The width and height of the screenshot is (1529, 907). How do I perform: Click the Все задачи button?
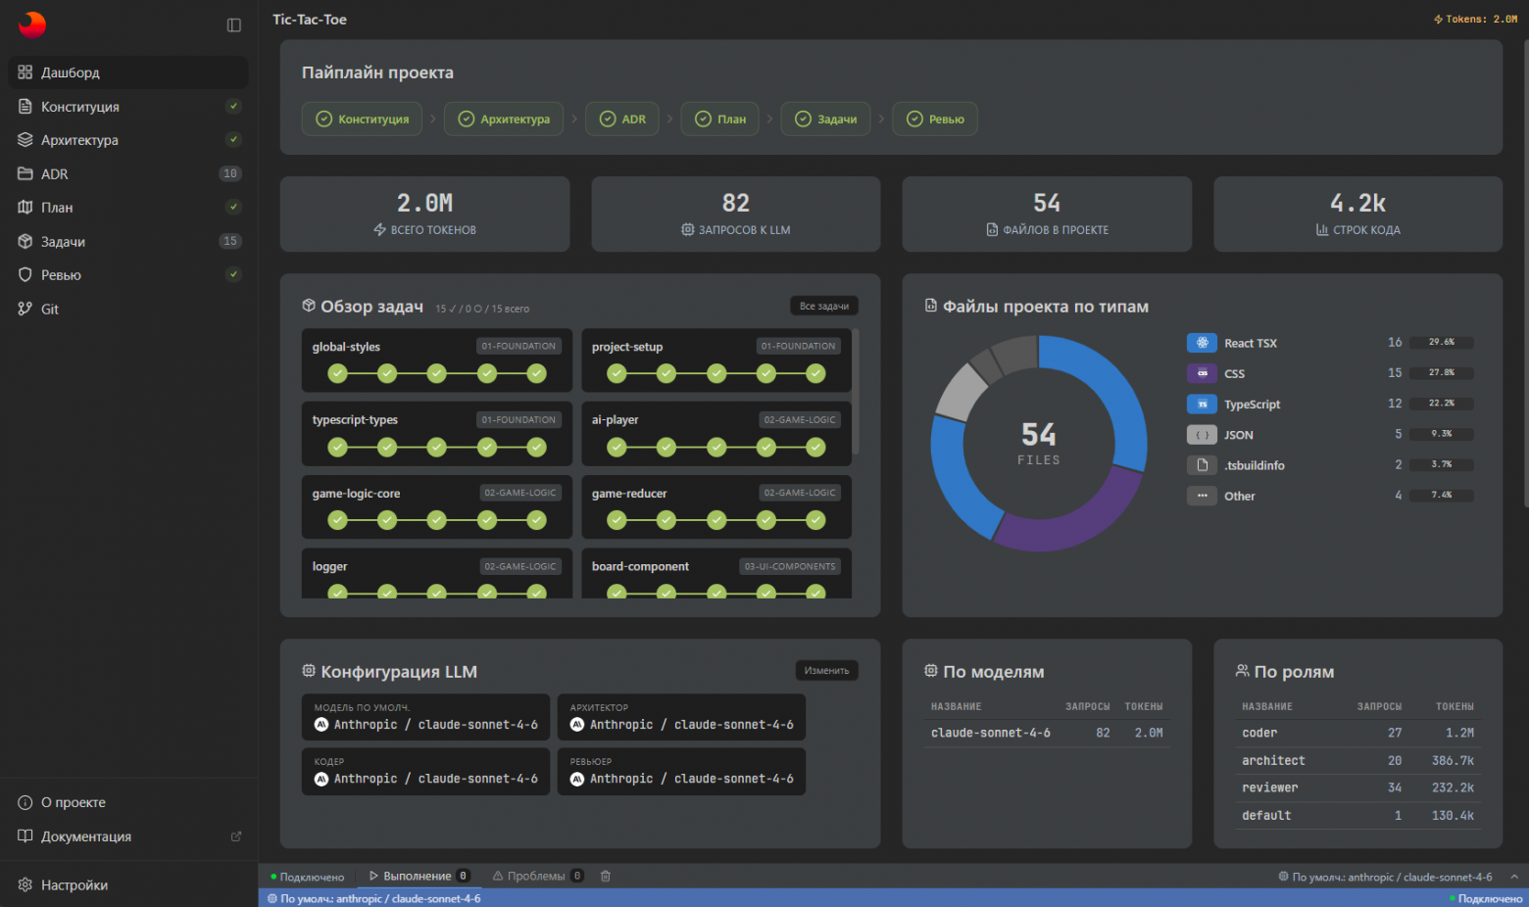pos(823,307)
